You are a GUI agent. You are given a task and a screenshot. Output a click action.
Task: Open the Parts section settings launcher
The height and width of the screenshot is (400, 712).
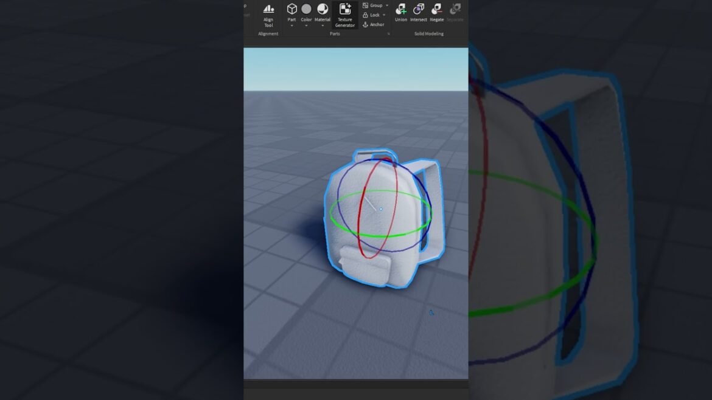(x=389, y=34)
